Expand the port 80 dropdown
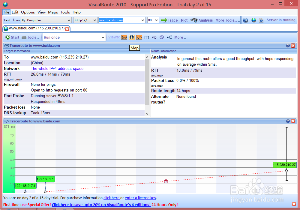This screenshot has width=300, height=210. click(x=157, y=20)
